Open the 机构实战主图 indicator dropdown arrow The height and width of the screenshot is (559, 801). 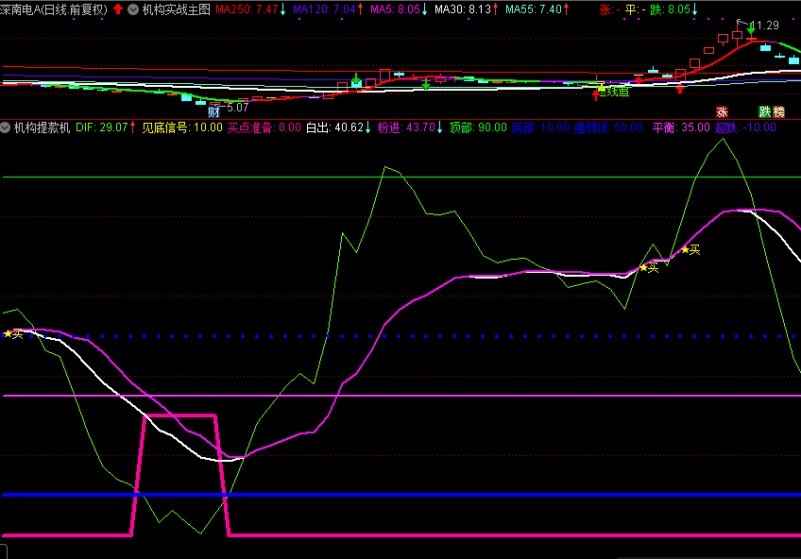tap(133, 9)
